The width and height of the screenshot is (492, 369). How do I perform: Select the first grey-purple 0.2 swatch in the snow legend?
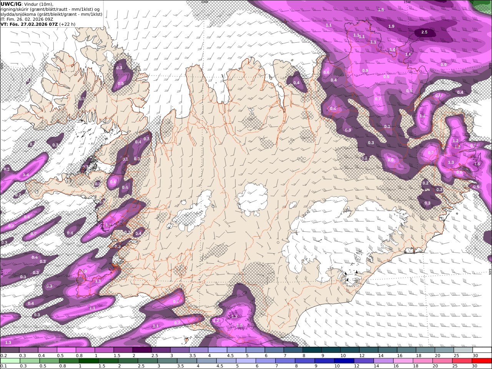(10, 350)
